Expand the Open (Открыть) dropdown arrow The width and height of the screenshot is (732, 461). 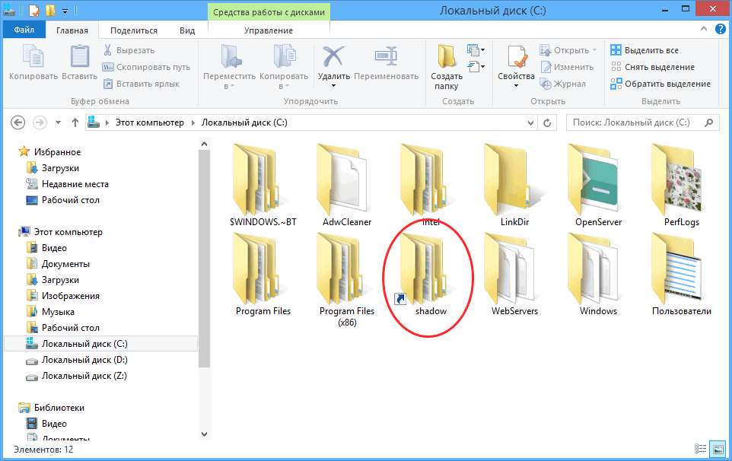(x=594, y=50)
